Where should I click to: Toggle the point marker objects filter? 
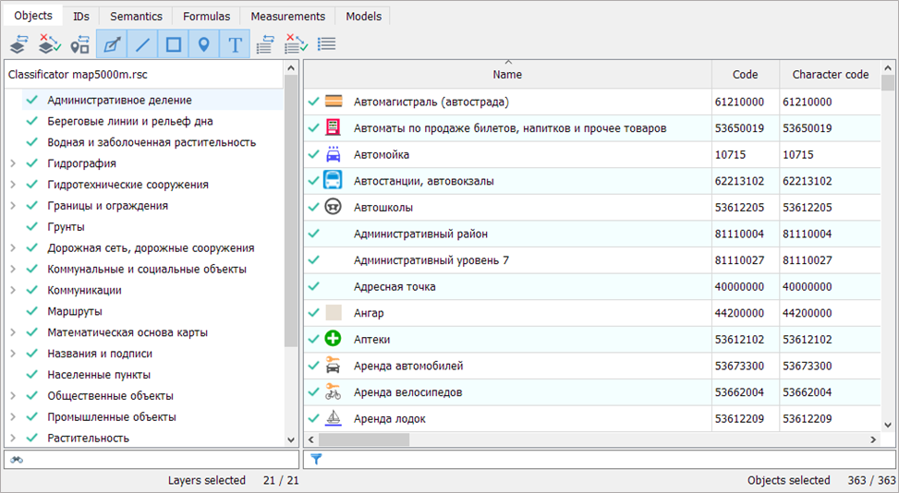[x=204, y=44]
